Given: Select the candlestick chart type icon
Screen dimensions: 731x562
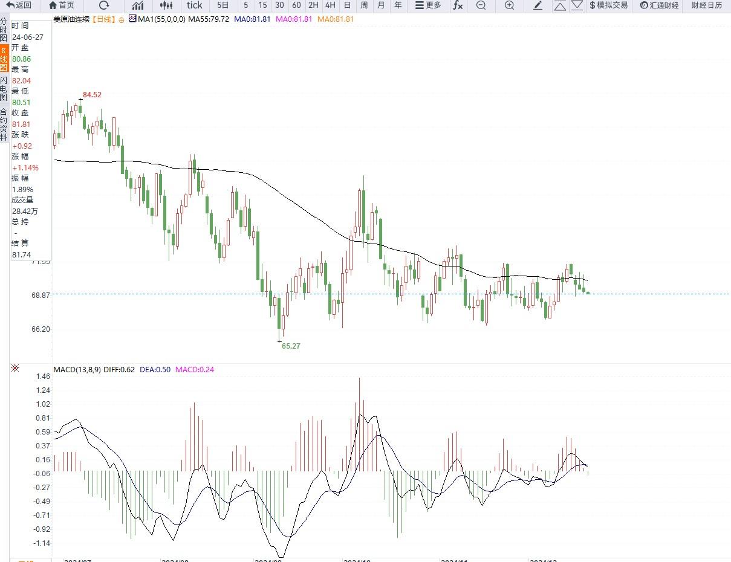Looking at the screenshot, I should (x=166, y=5).
